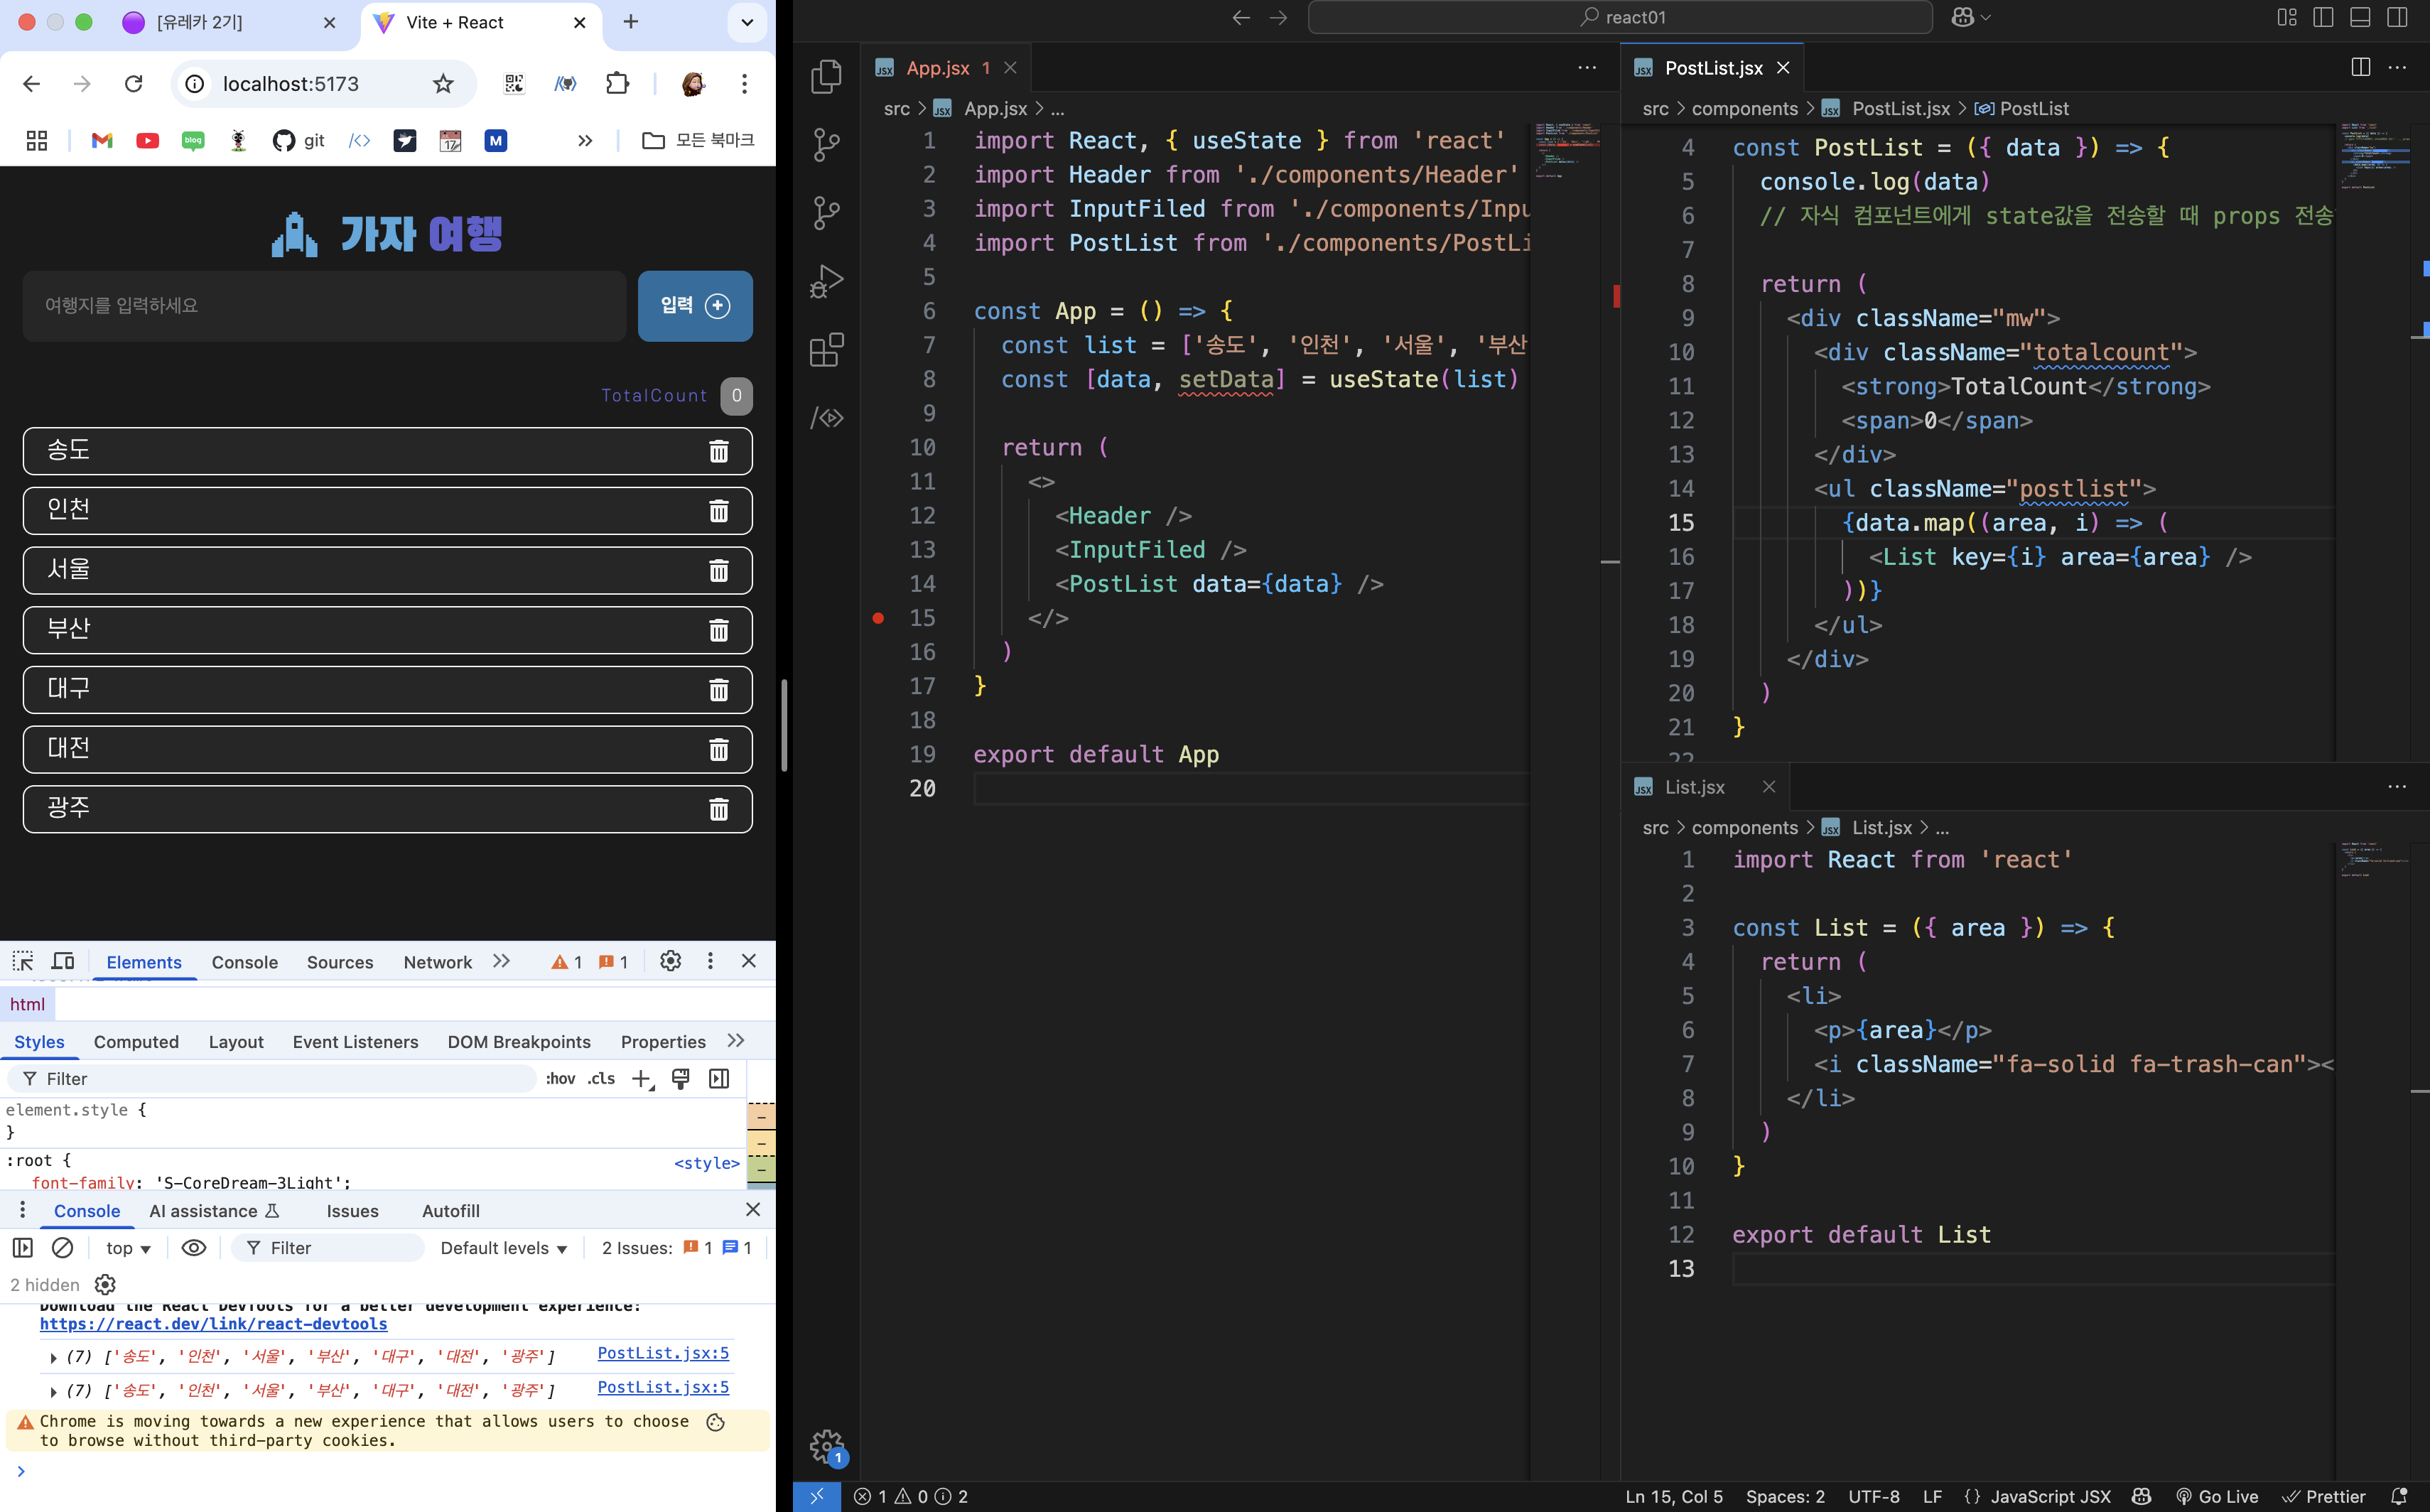This screenshot has width=2430, height=1512.
Task: Open Chrome extensions puzzle icon
Action: click(x=618, y=83)
